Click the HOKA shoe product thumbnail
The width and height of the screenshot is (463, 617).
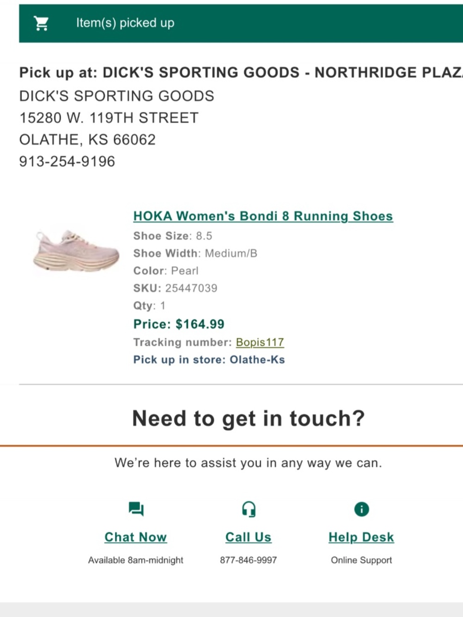[x=76, y=250]
